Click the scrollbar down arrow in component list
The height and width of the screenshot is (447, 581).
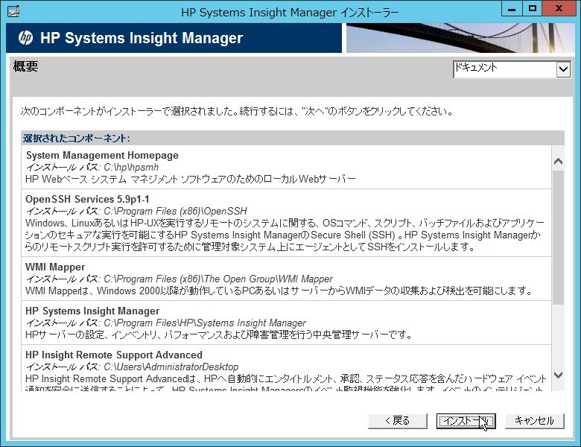(x=558, y=375)
